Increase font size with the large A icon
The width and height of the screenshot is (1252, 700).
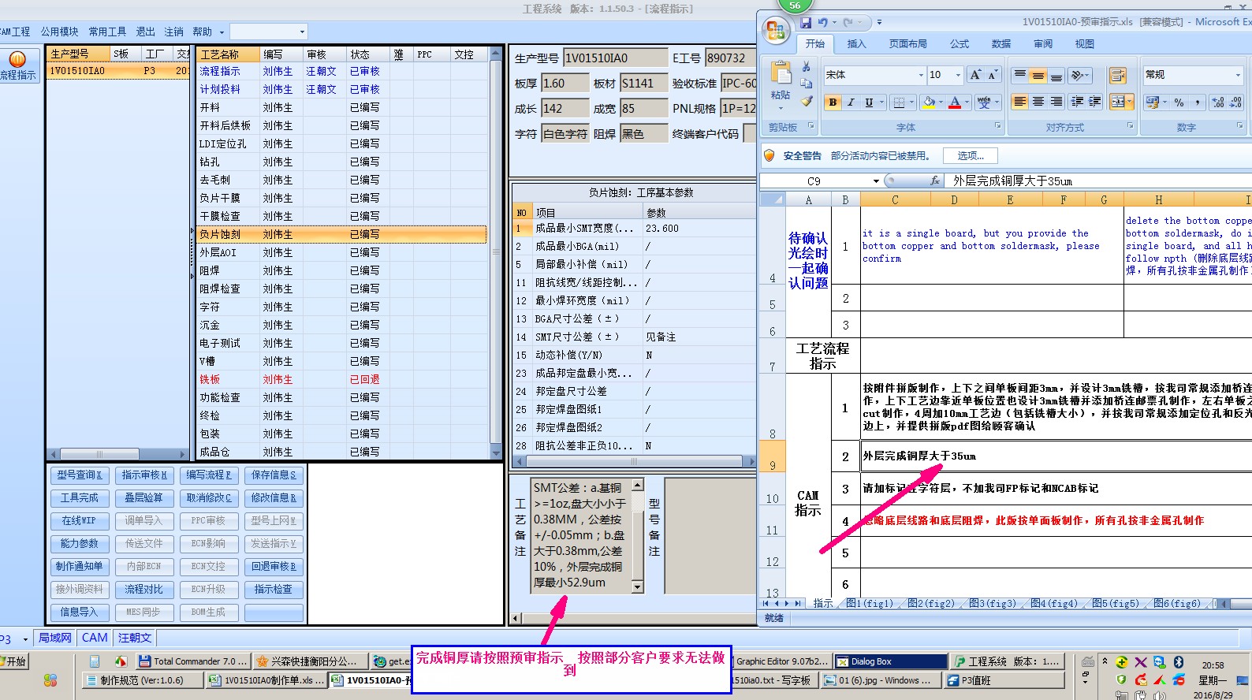click(x=975, y=75)
